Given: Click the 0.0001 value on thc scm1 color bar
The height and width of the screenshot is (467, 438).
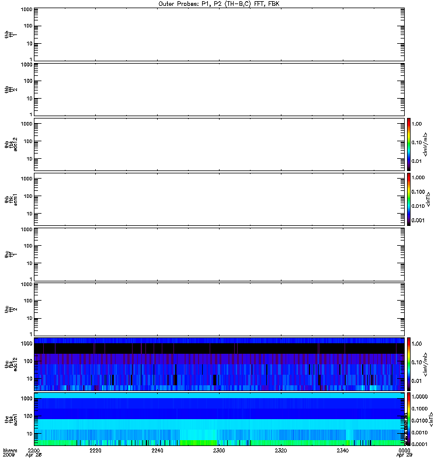Looking at the screenshot, I should 419,444.
